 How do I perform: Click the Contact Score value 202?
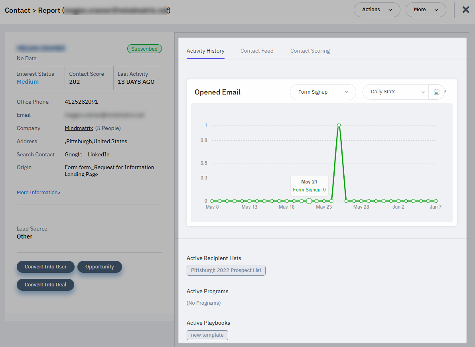click(x=75, y=82)
